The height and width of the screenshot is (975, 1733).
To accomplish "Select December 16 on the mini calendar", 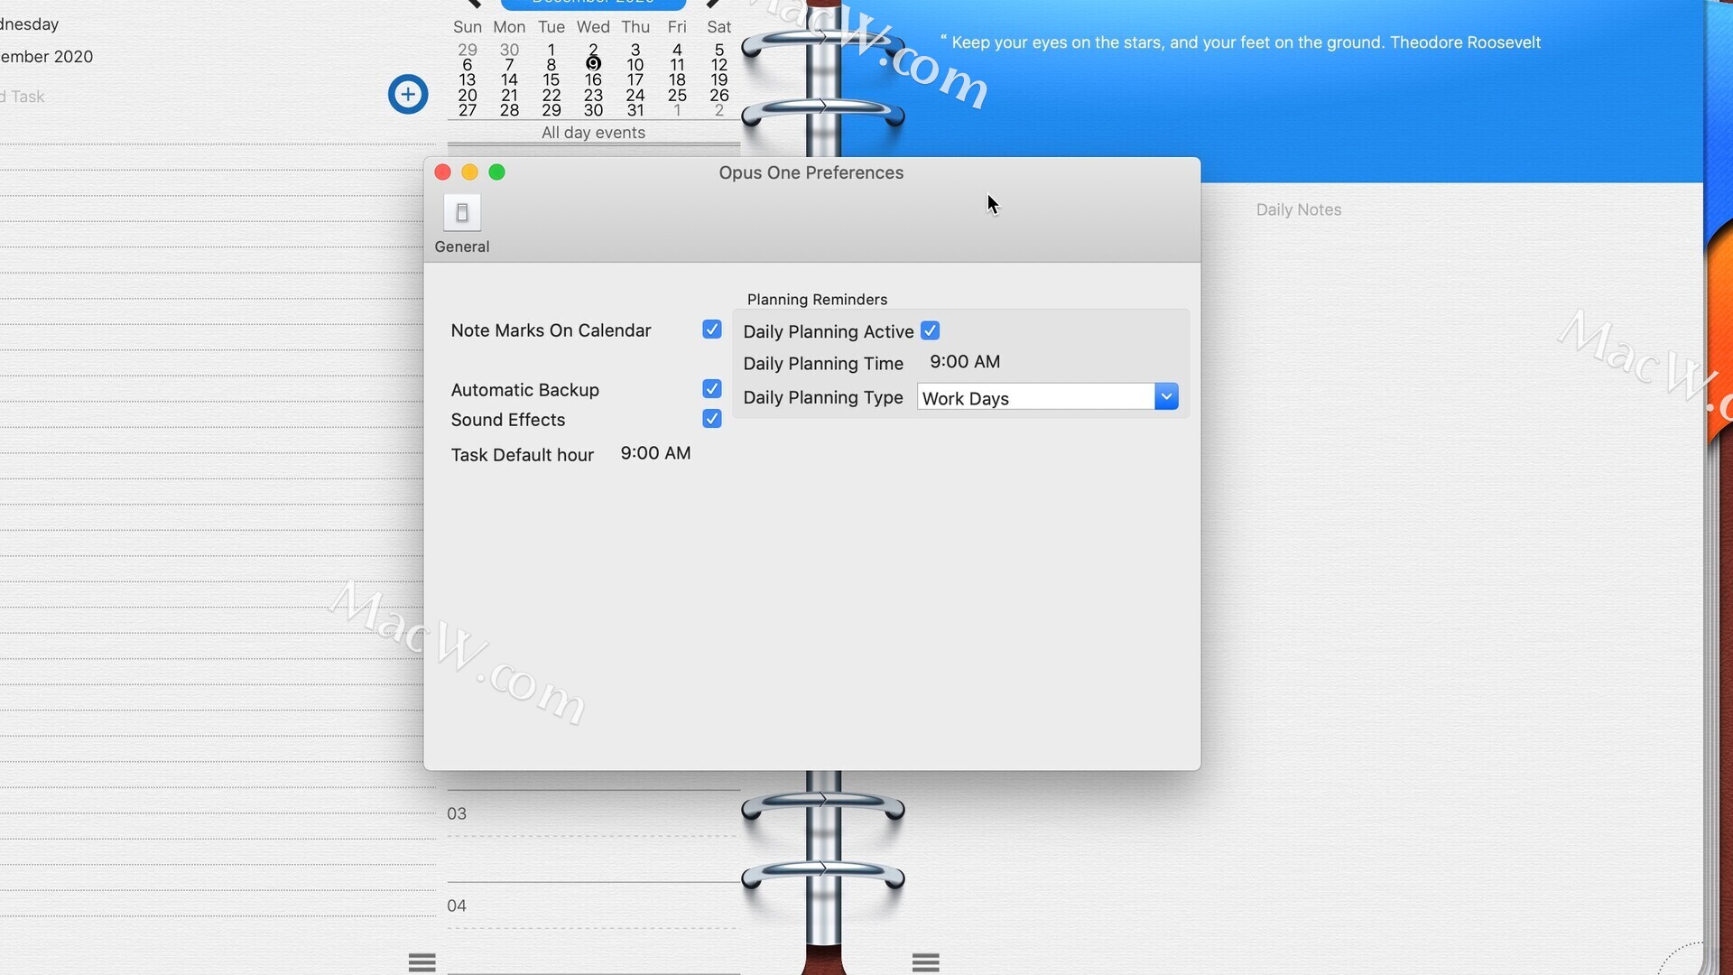I will pyautogui.click(x=593, y=79).
